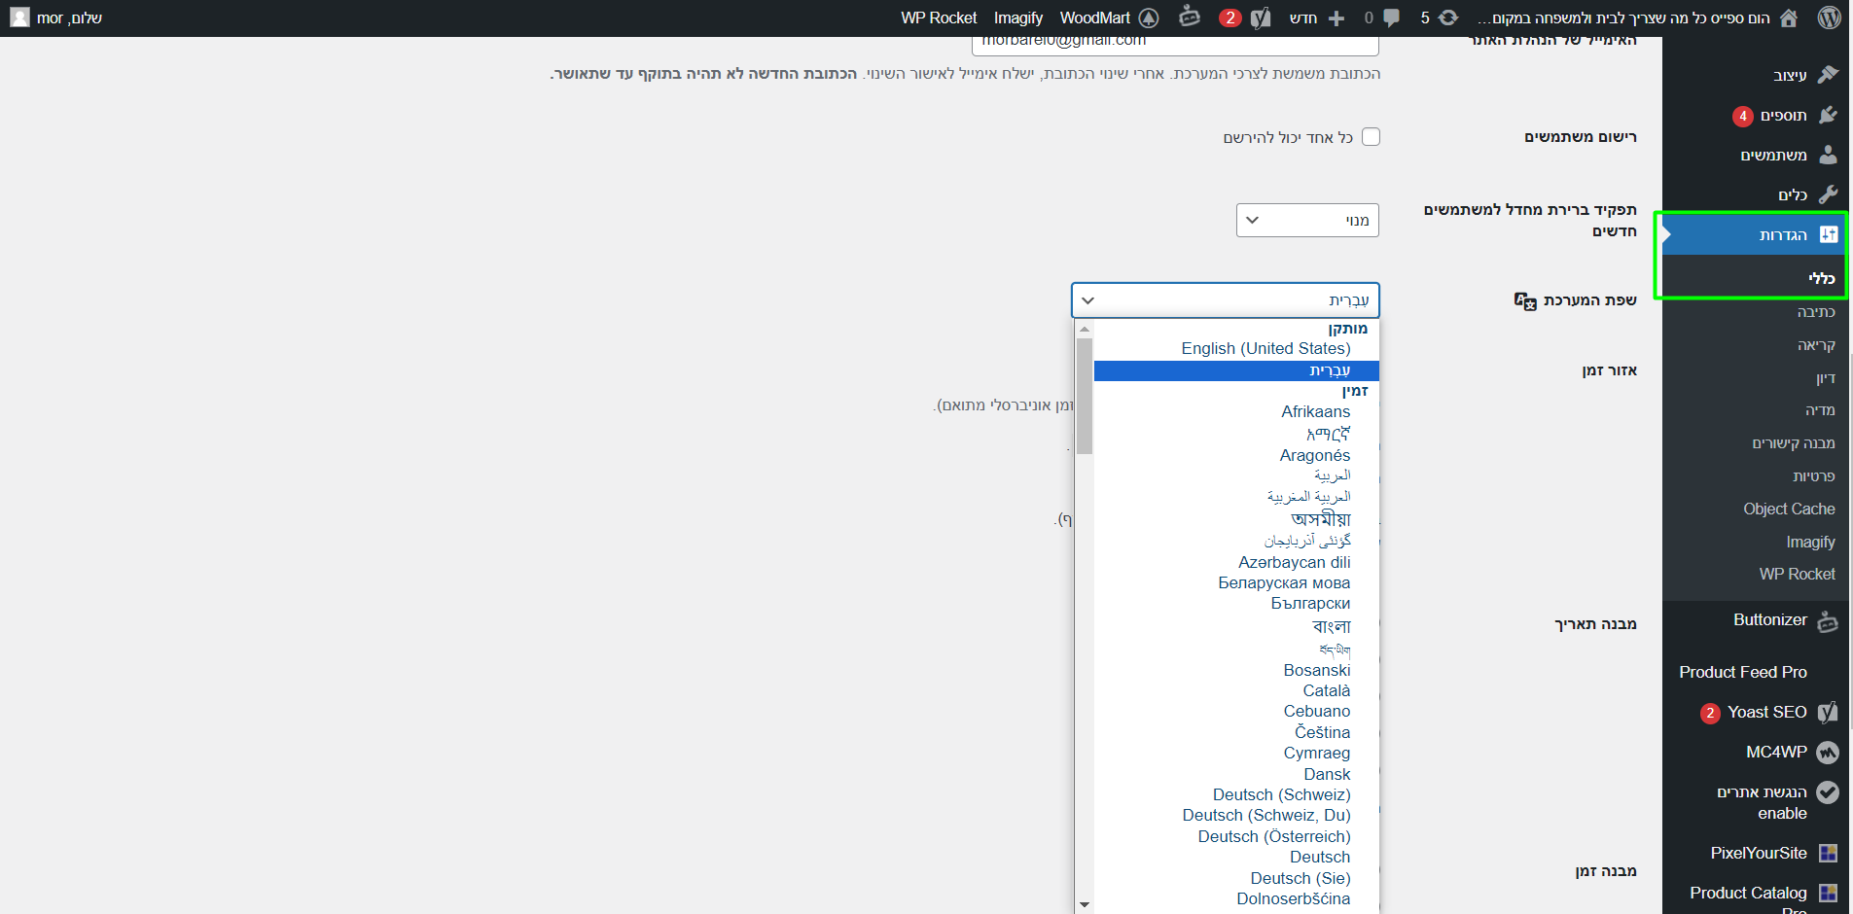The height and width of the screenshot is (914, 1853).
Task: Click the language list scrollbar thumb
Action: coord(1085,396)
